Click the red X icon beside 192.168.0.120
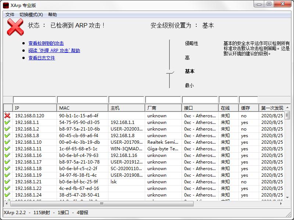 8,115
